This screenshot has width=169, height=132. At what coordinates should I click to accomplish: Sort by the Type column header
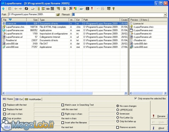(54, 20)
